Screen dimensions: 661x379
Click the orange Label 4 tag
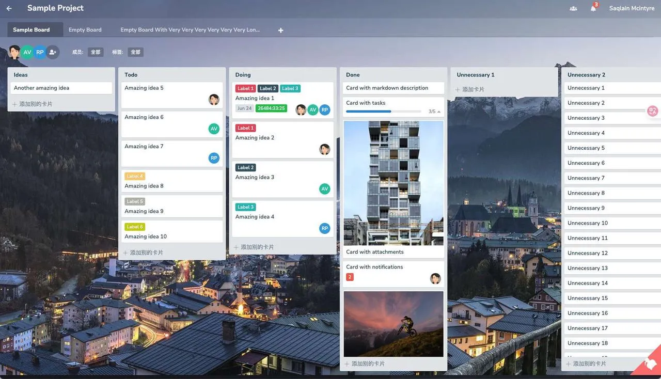pos(135,176)
